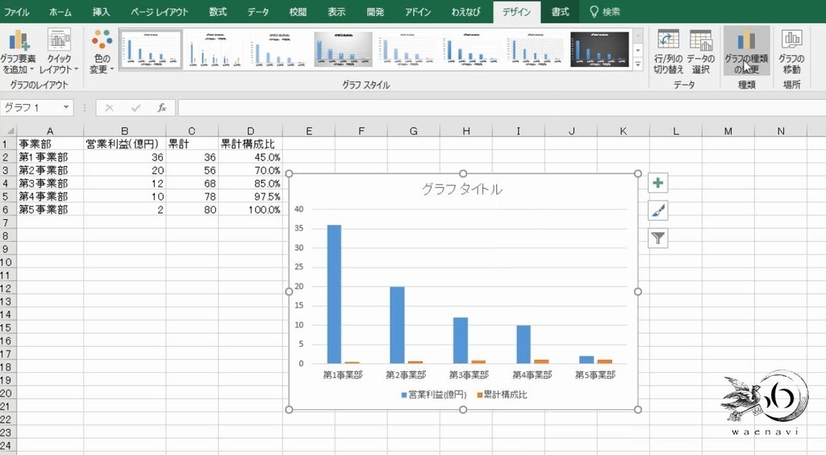Viewport: 826px width, 455px height.
Task: Select the fifth chart style thumbnail
Action: click(x=407, y=49)
